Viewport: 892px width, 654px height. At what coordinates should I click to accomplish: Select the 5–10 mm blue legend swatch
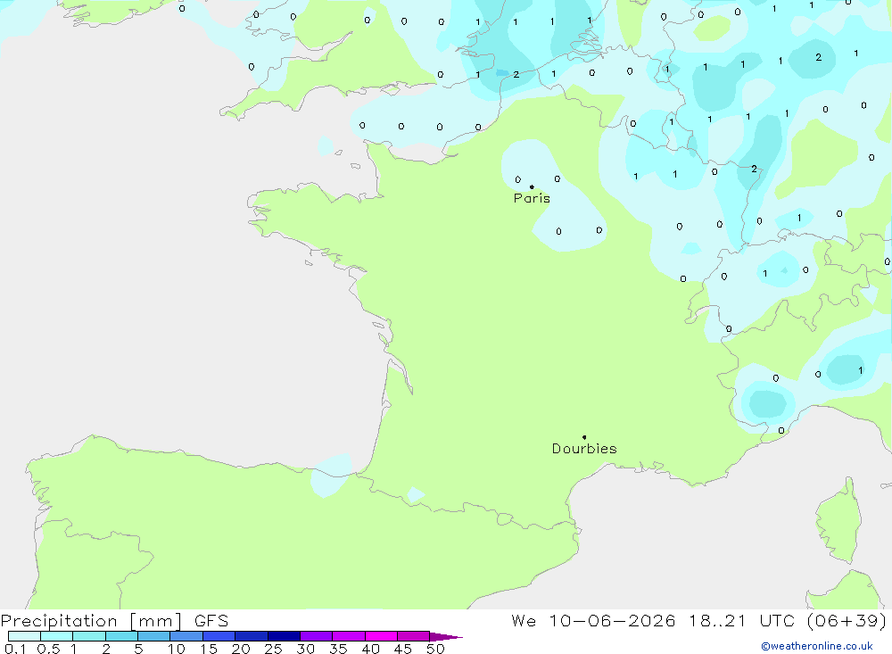click(x=154, y=636)
